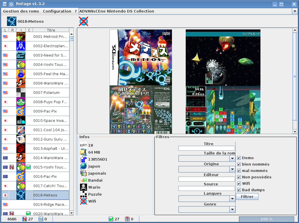Click the domino icon beside Puzzle
The image size is (299, 223).
tap(84, 194)
